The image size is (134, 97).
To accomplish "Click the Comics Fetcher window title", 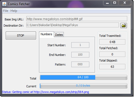I will click(19, 4).
